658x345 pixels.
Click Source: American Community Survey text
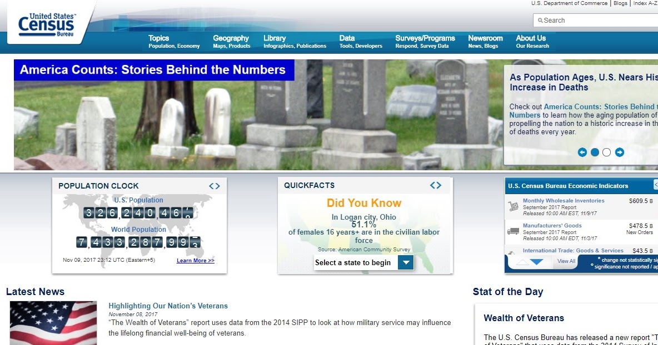click(x=364, y=250)
